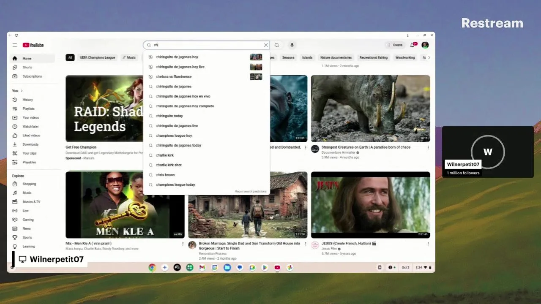Click the magnifier search button
The height and width of the screenshot is (304, 541).
(277, 45)
